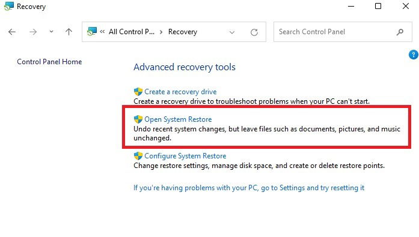The height and width of the screenshot is (237, 419).
Task: Click the search magnifier icon
Action: pyautogui.click(x=400, y=32)
